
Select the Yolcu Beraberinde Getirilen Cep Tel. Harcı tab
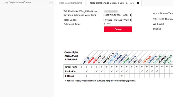[112, 3]
